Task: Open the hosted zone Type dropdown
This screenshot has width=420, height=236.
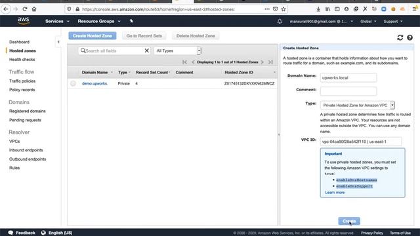Action: coord(357,105)
